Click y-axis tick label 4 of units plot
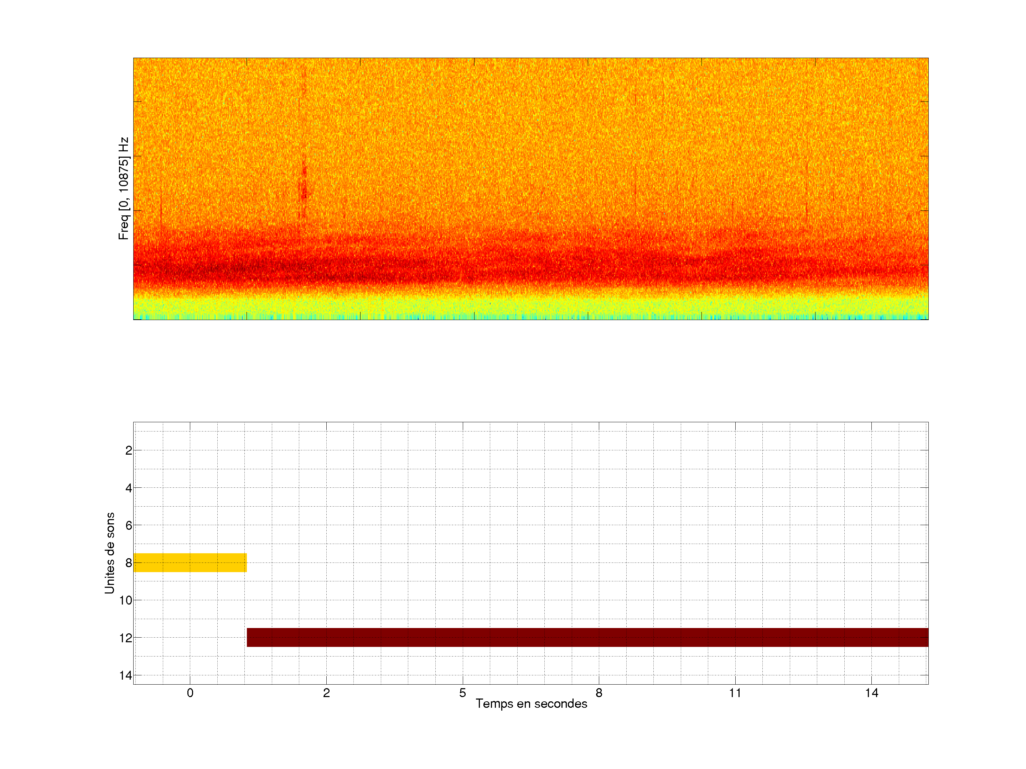1026x769 pixels. (x=129, y=488)
